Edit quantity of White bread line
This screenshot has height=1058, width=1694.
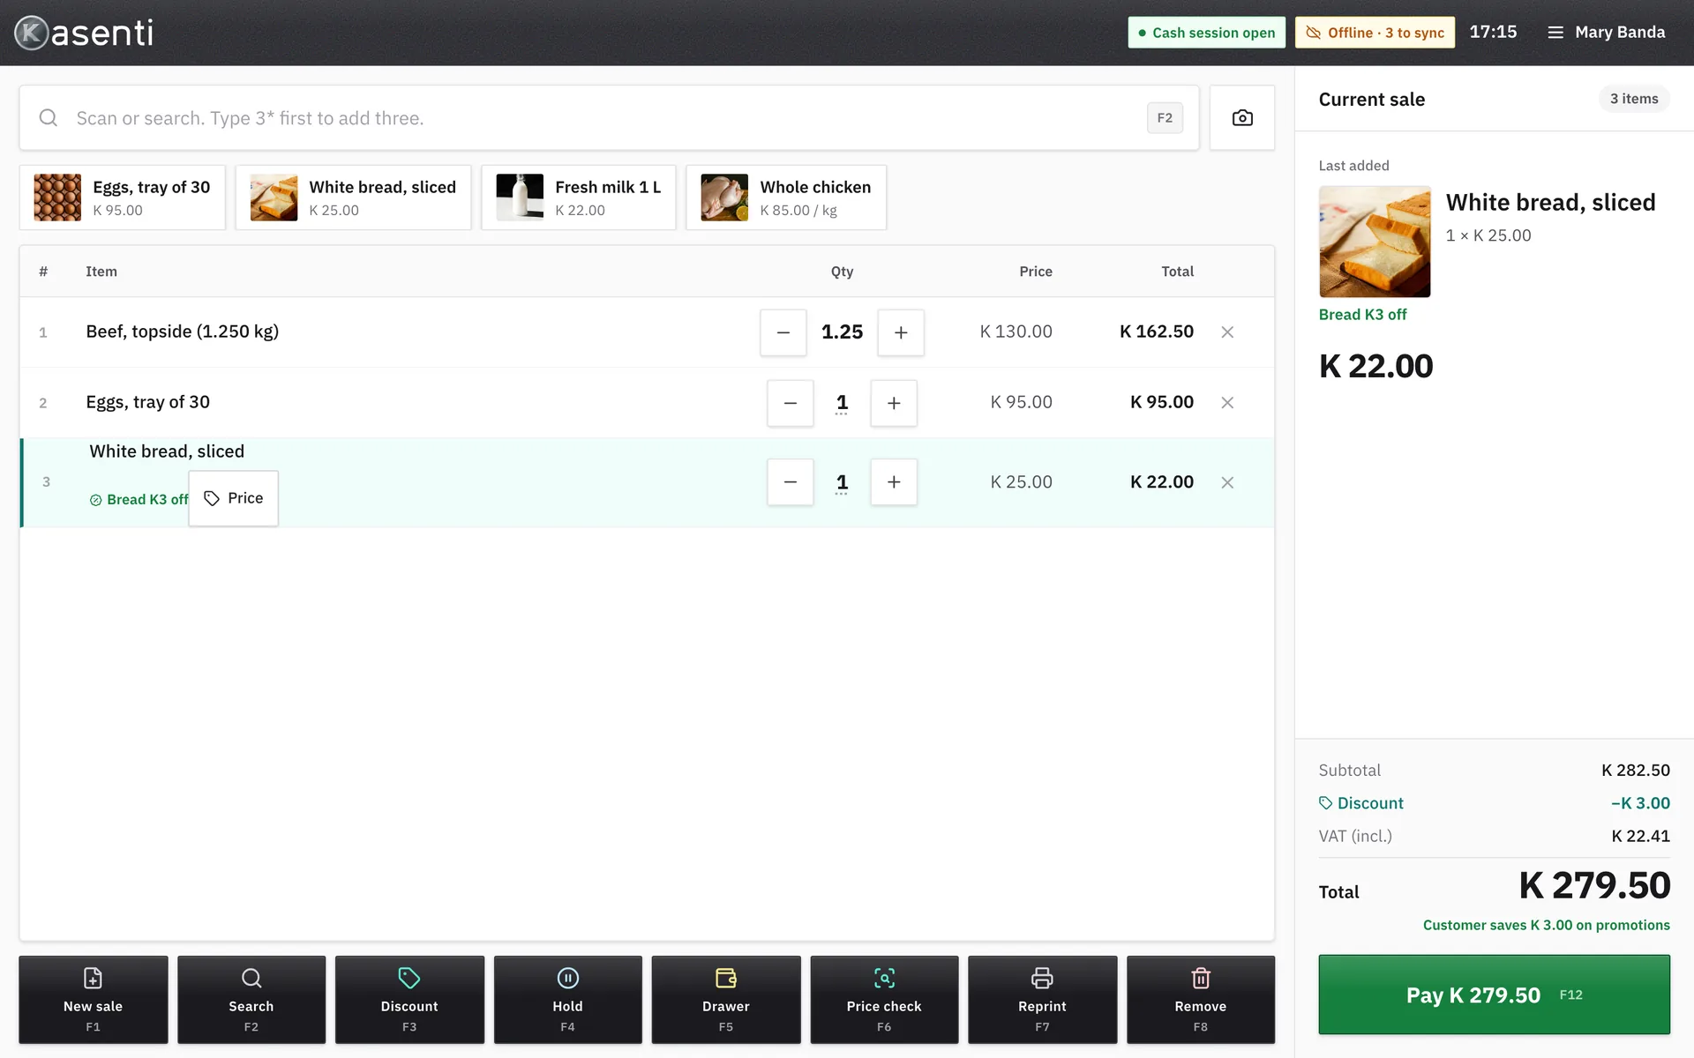(x=842, y=482)
